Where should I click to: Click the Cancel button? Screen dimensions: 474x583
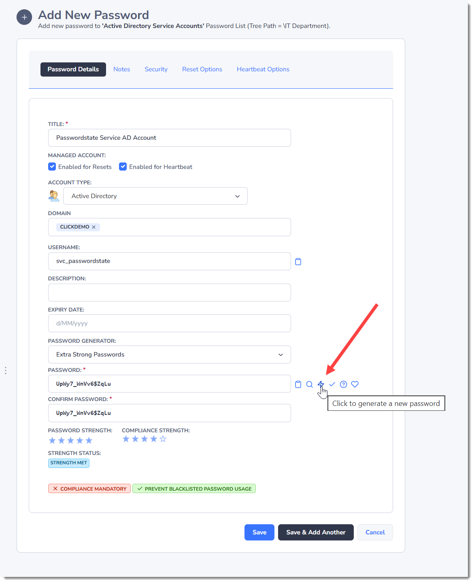pos(375,532)
